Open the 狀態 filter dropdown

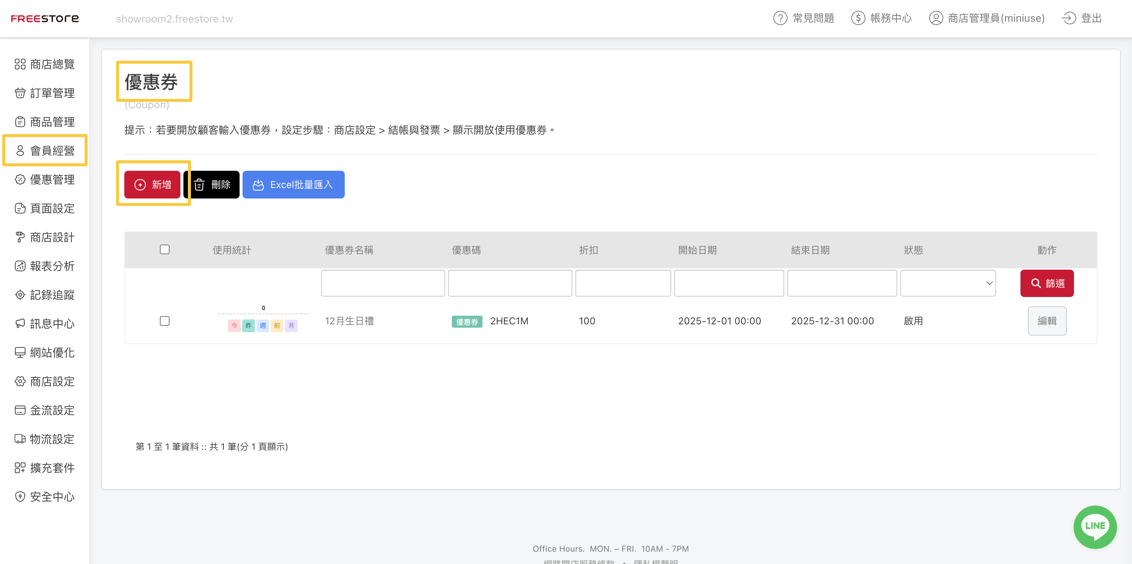pos(947,283)
